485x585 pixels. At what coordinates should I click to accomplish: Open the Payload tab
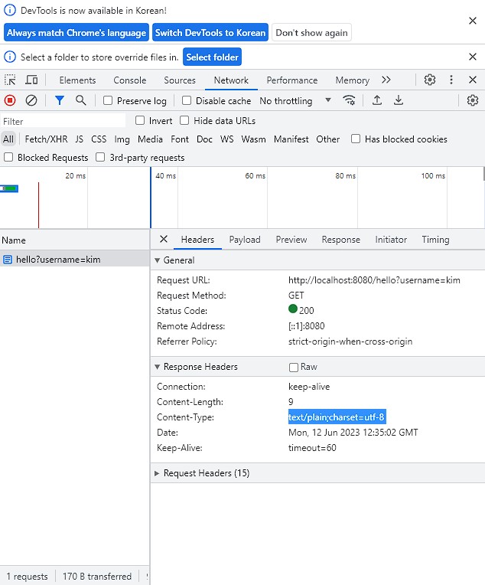coord(245,240)
